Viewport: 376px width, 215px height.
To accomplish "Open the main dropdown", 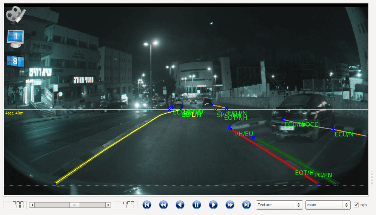I will click(328, 205).
